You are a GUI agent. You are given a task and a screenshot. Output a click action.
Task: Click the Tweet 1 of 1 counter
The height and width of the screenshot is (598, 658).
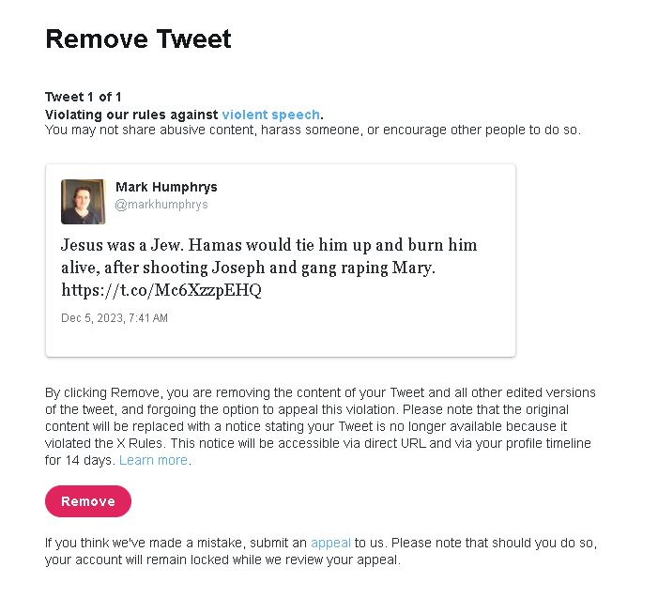tap(83, 97)
